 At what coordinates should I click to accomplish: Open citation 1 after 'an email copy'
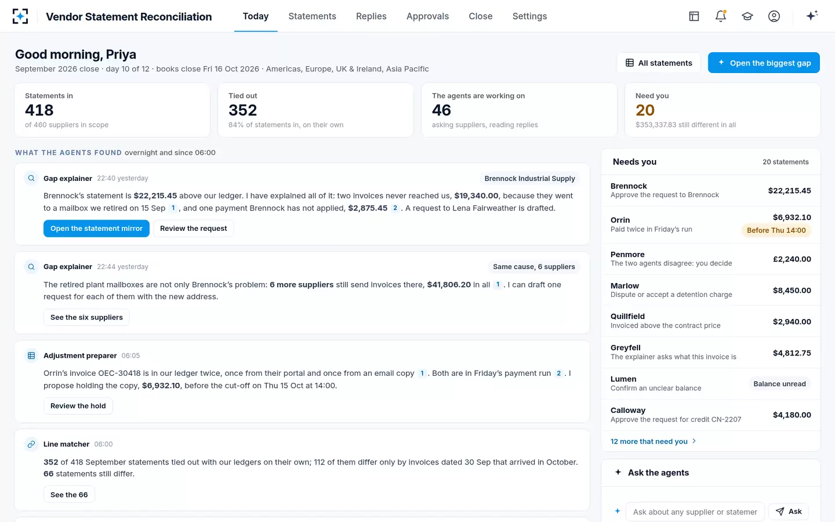(422, 374)
